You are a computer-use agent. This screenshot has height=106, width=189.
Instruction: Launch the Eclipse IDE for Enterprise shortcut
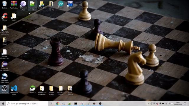(4, 66)
